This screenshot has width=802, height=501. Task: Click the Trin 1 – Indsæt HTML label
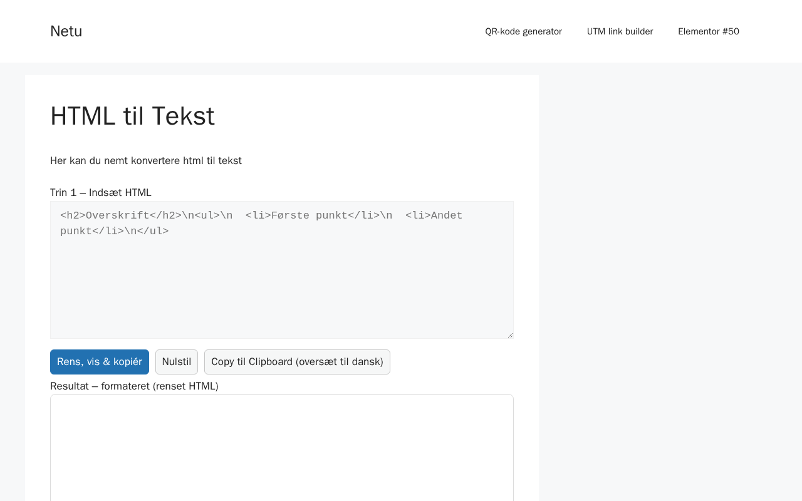pyautogui.click(x=101, y=192)
